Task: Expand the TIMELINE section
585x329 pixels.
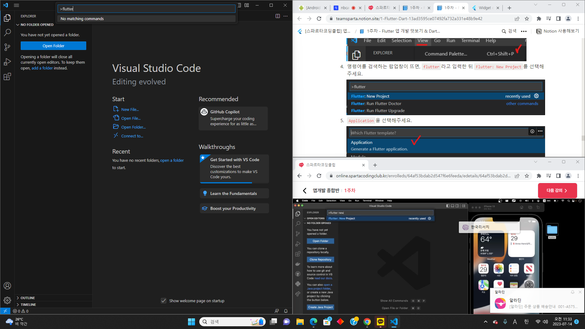Action: 53,305
